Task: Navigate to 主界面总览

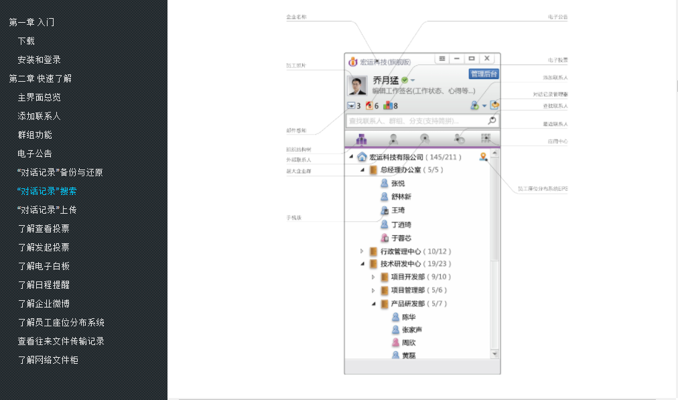Action: tap(39, 97)
